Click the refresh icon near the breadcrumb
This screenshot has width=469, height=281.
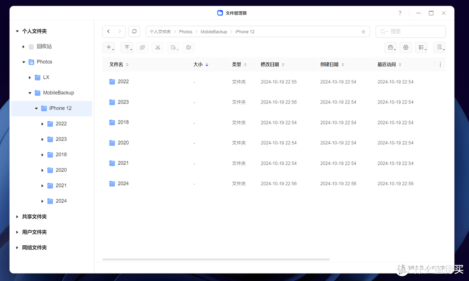tap(134, 31)
